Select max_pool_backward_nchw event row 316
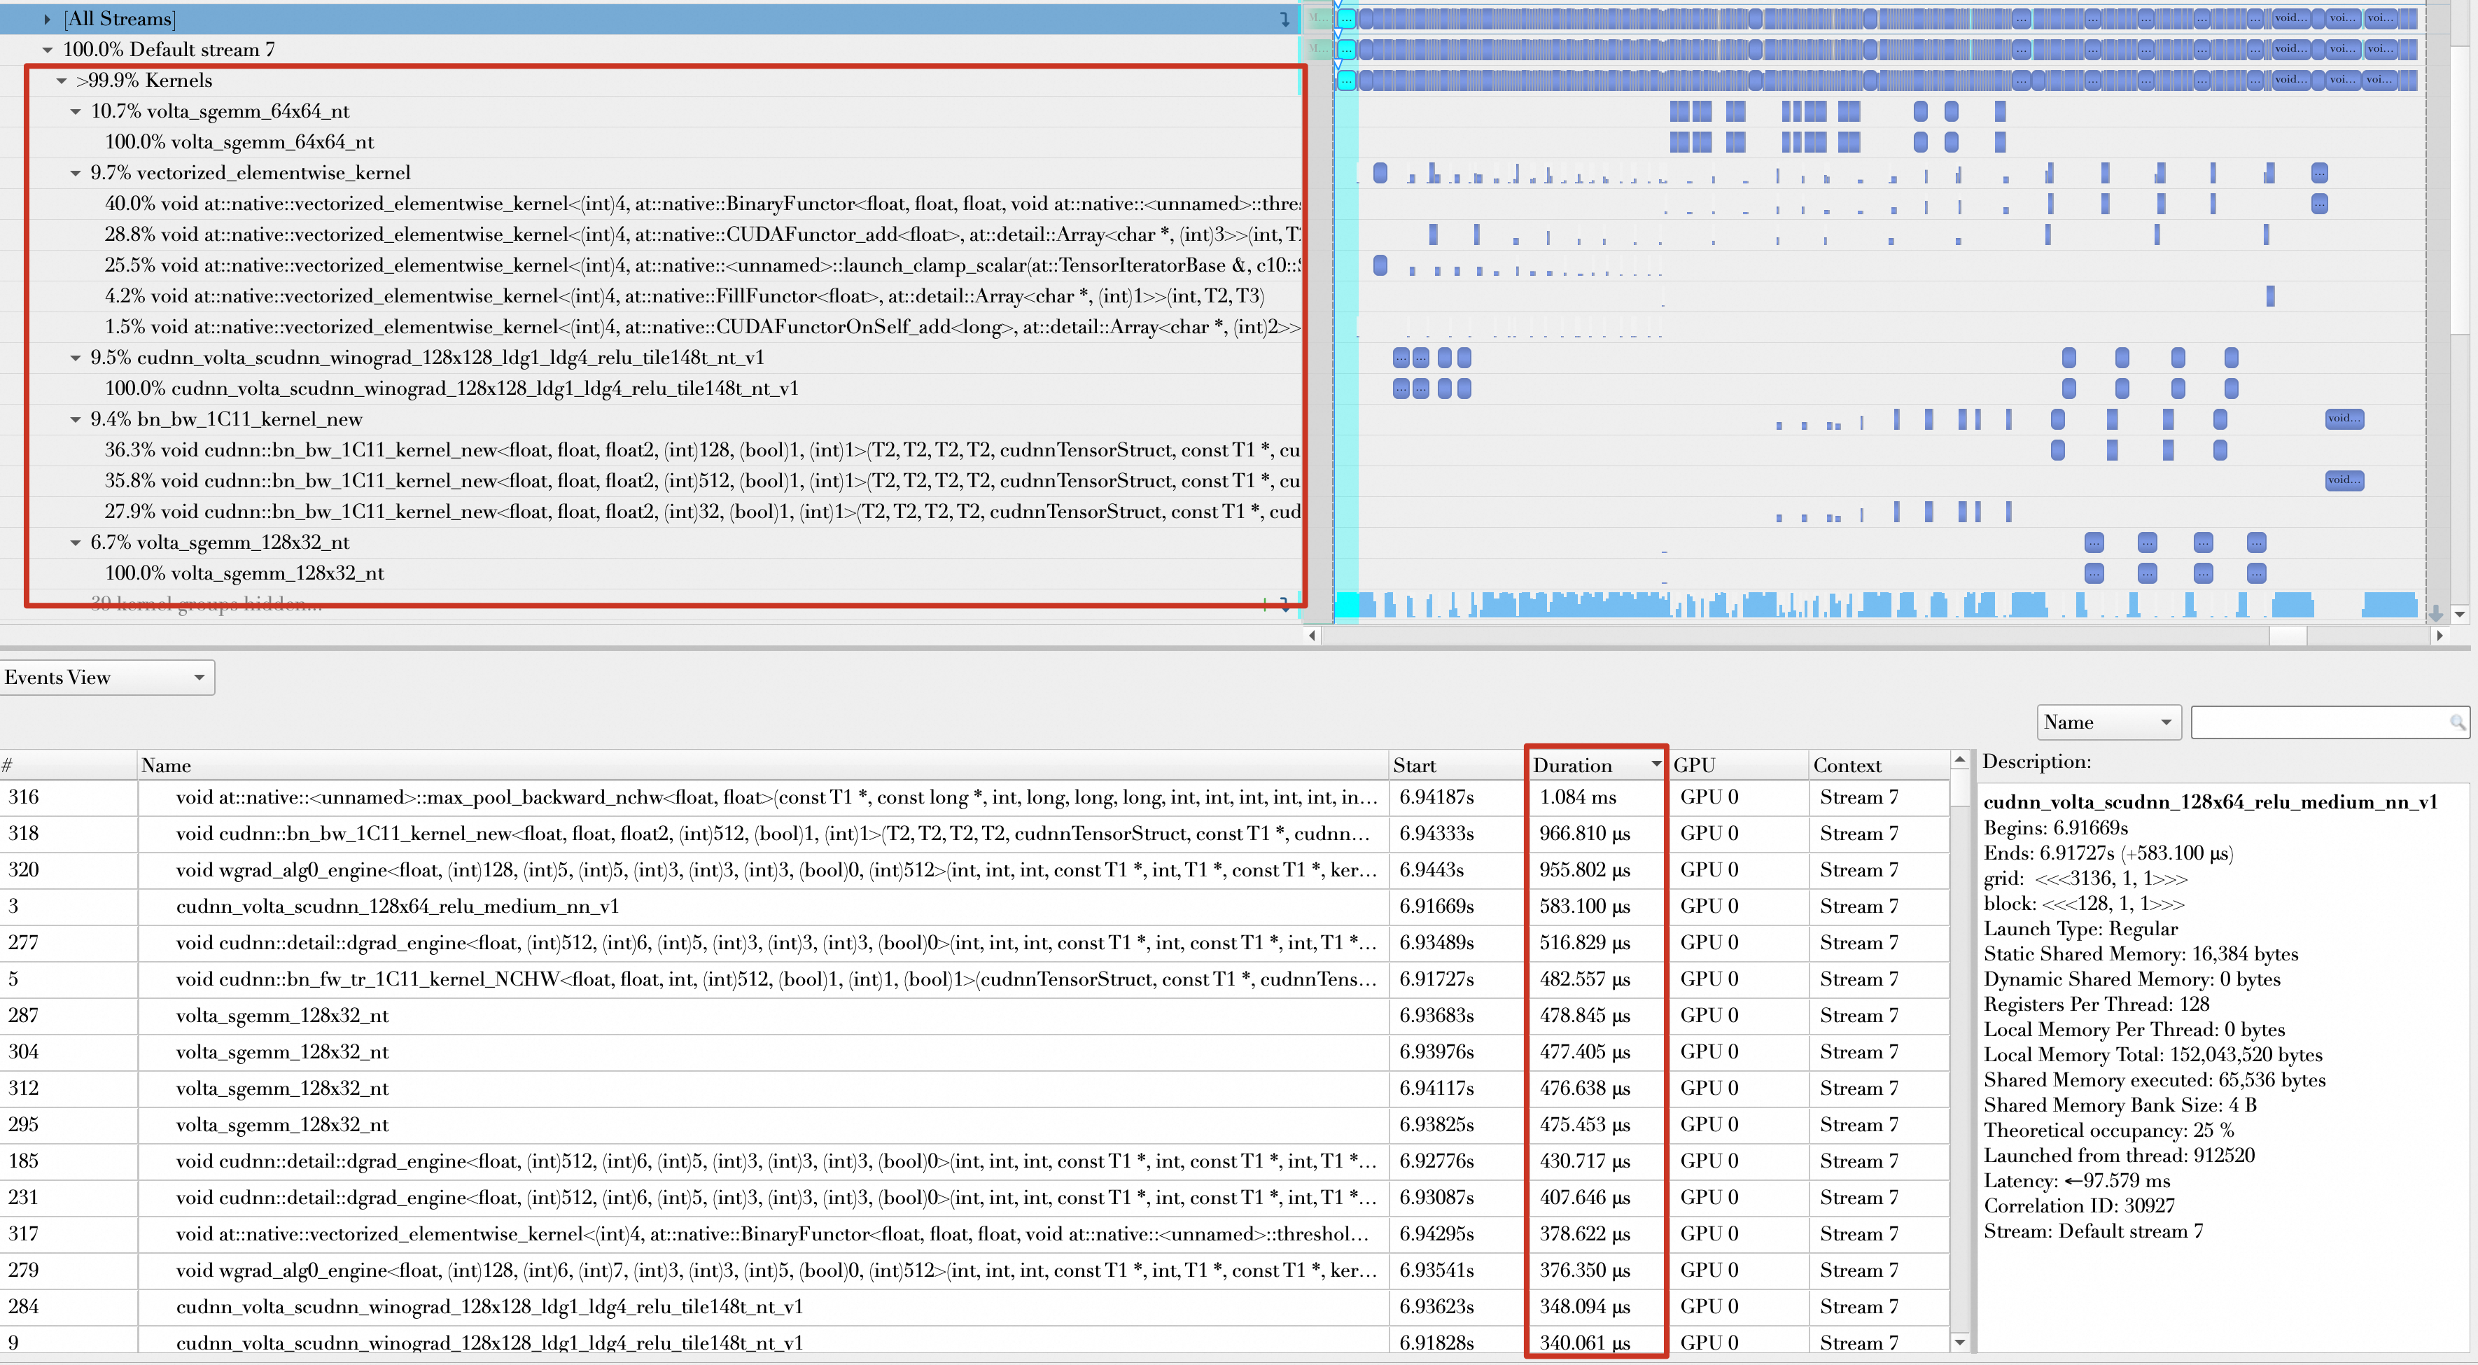 pos(769,797)
